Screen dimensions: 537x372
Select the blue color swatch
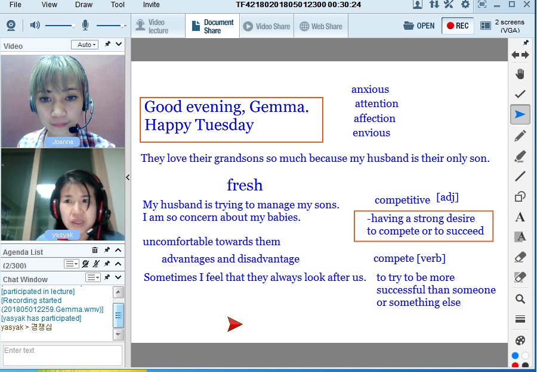[515, 356]
